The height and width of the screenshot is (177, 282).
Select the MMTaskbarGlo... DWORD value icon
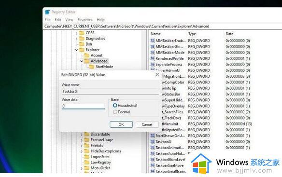point(153,47)
